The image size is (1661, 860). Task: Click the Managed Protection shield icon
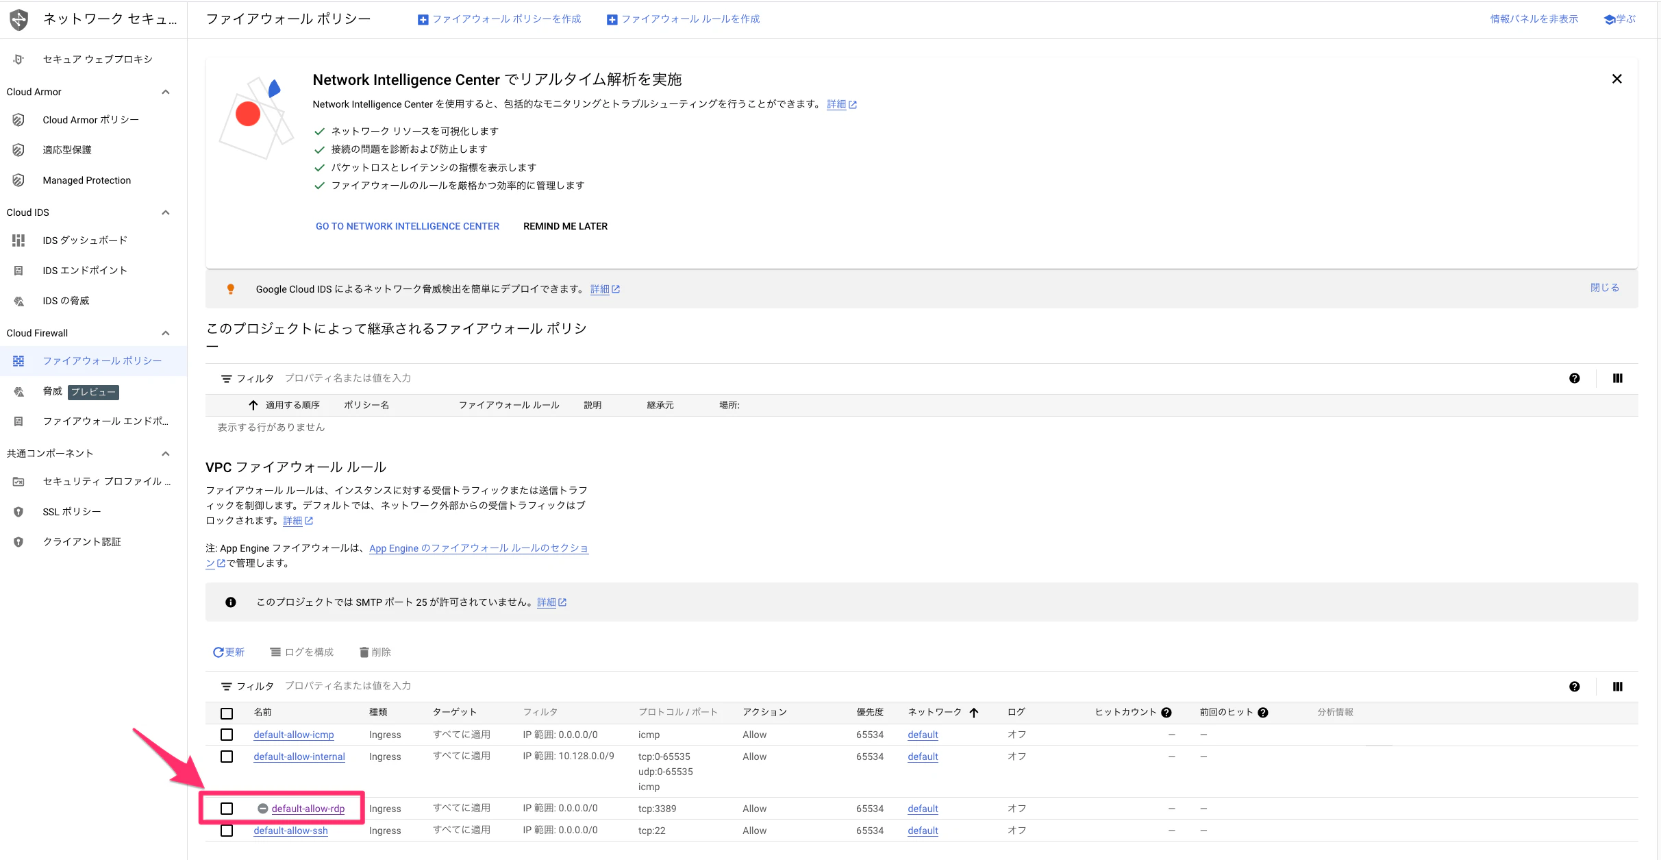coord(18,180)
